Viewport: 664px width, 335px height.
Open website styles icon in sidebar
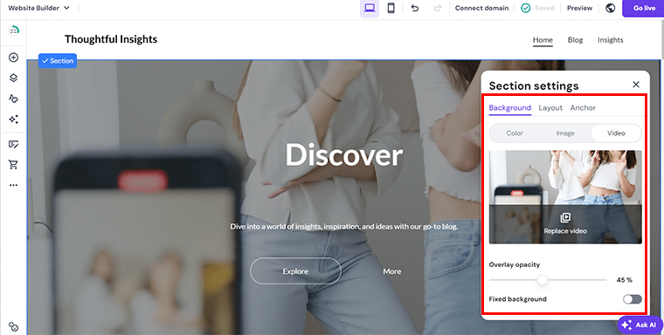[x=14, y=99]
